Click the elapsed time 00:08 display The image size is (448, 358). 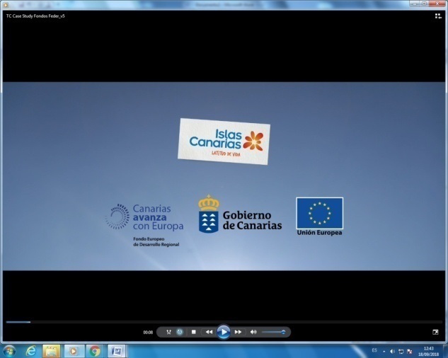coord(148,333)
